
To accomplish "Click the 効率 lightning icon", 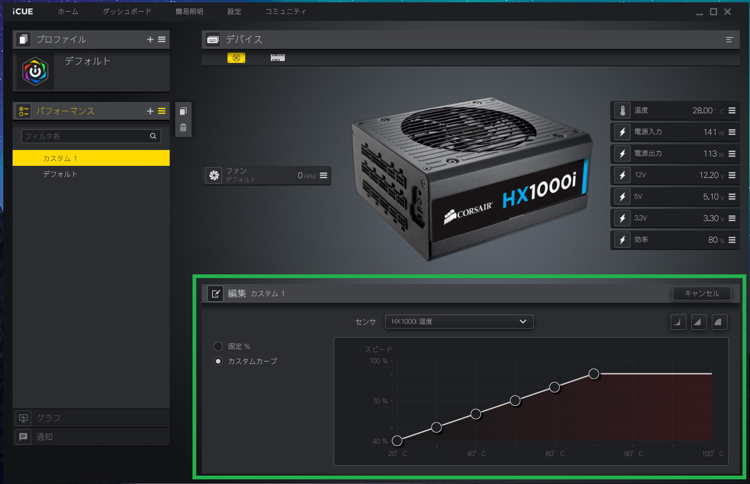I will point(622,239).
